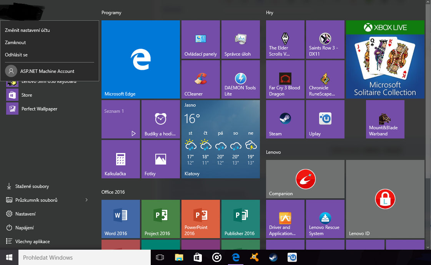Launch Mount&Blade Warband tile
This screenshot has width=431, height=265.
pyautogui.click(x=385, y=120)
